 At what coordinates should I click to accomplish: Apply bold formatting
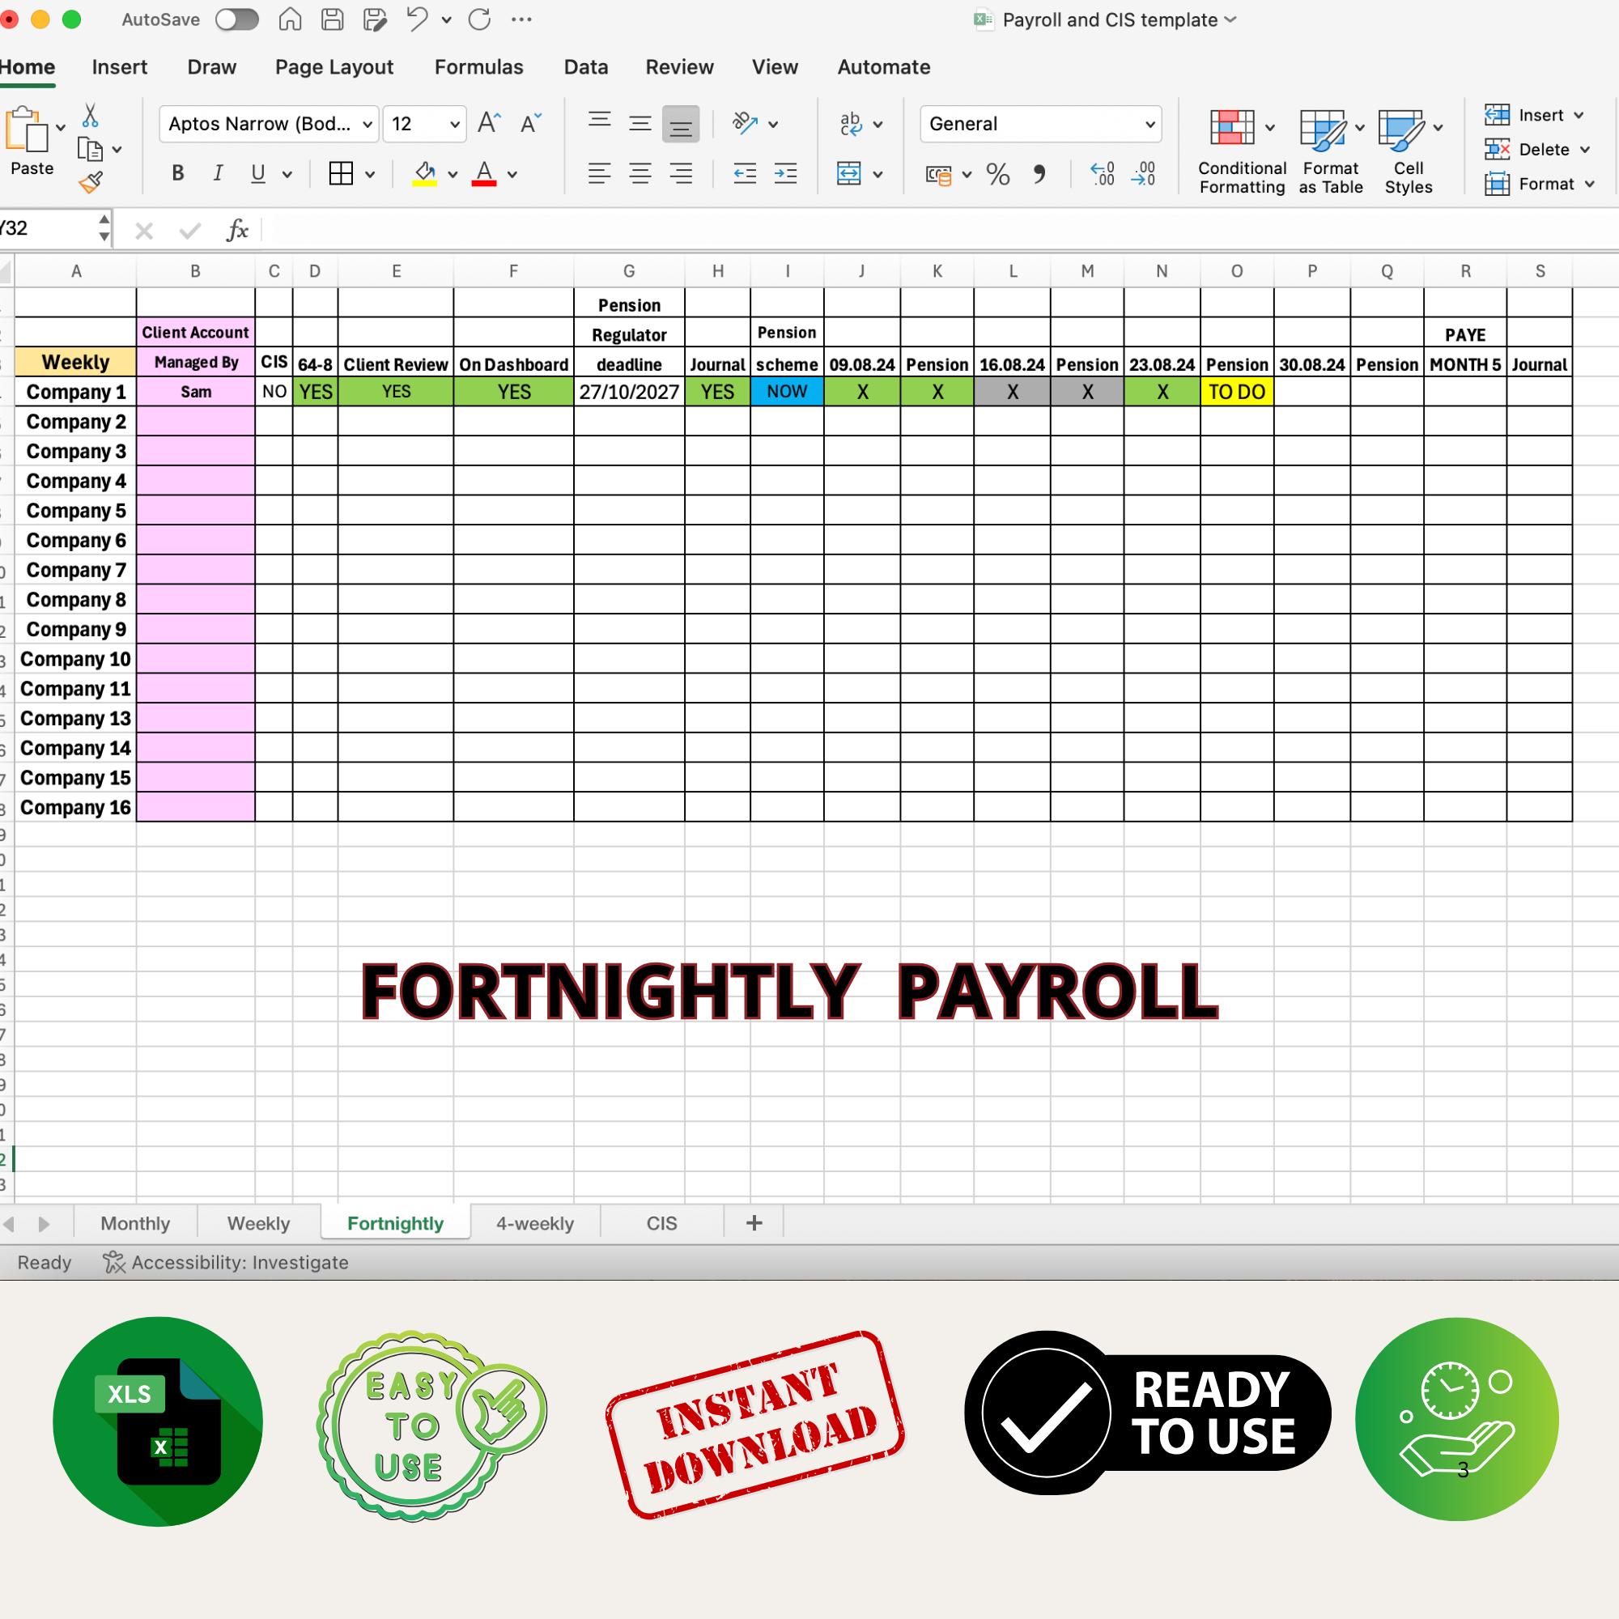coord(176,173)
